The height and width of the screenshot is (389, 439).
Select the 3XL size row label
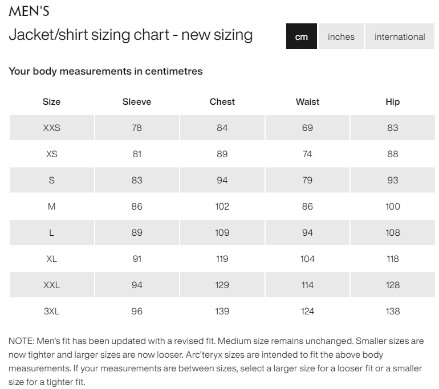click(x=51, y=312)
